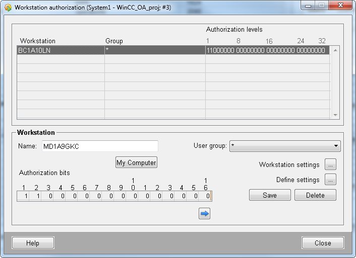Toggle authorization bit 11
This screenshot has width=356, height=258.
(x=144, y=196)
